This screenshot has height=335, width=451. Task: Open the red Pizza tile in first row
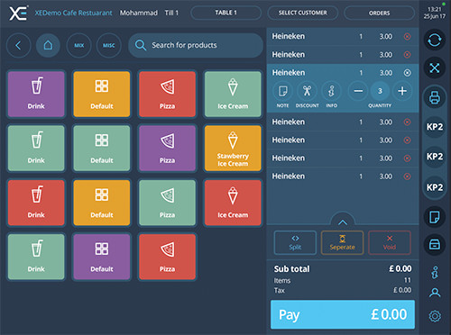(x=167, y=94)
